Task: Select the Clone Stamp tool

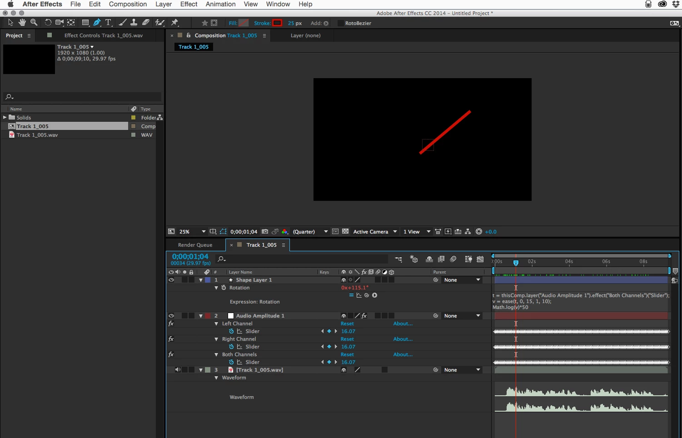Action: click(x=134, y=22)
